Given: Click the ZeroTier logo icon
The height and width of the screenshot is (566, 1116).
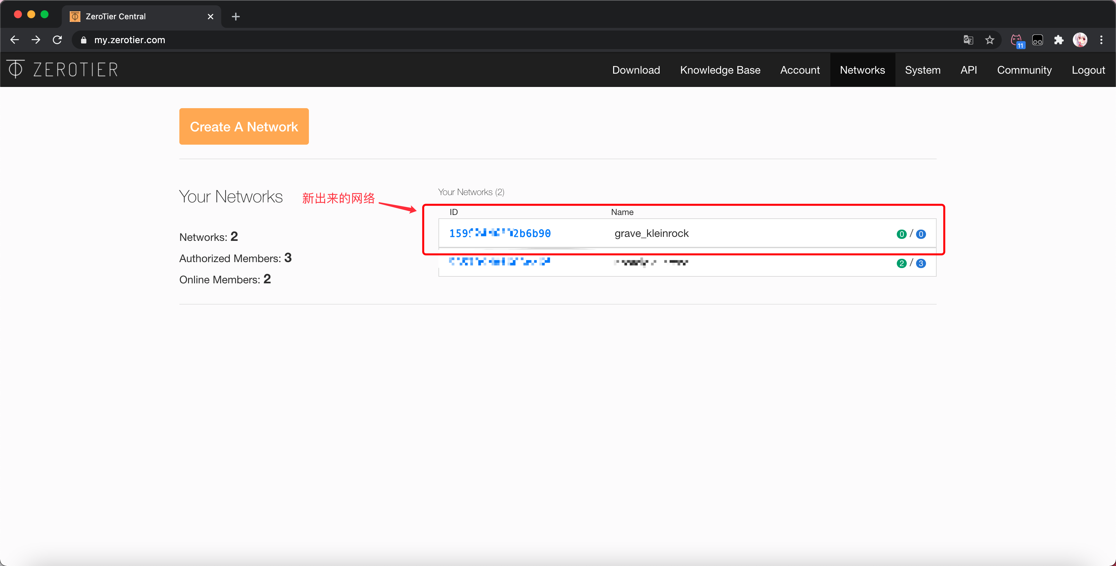Looking at the screenshot, I should click(16, 69).
